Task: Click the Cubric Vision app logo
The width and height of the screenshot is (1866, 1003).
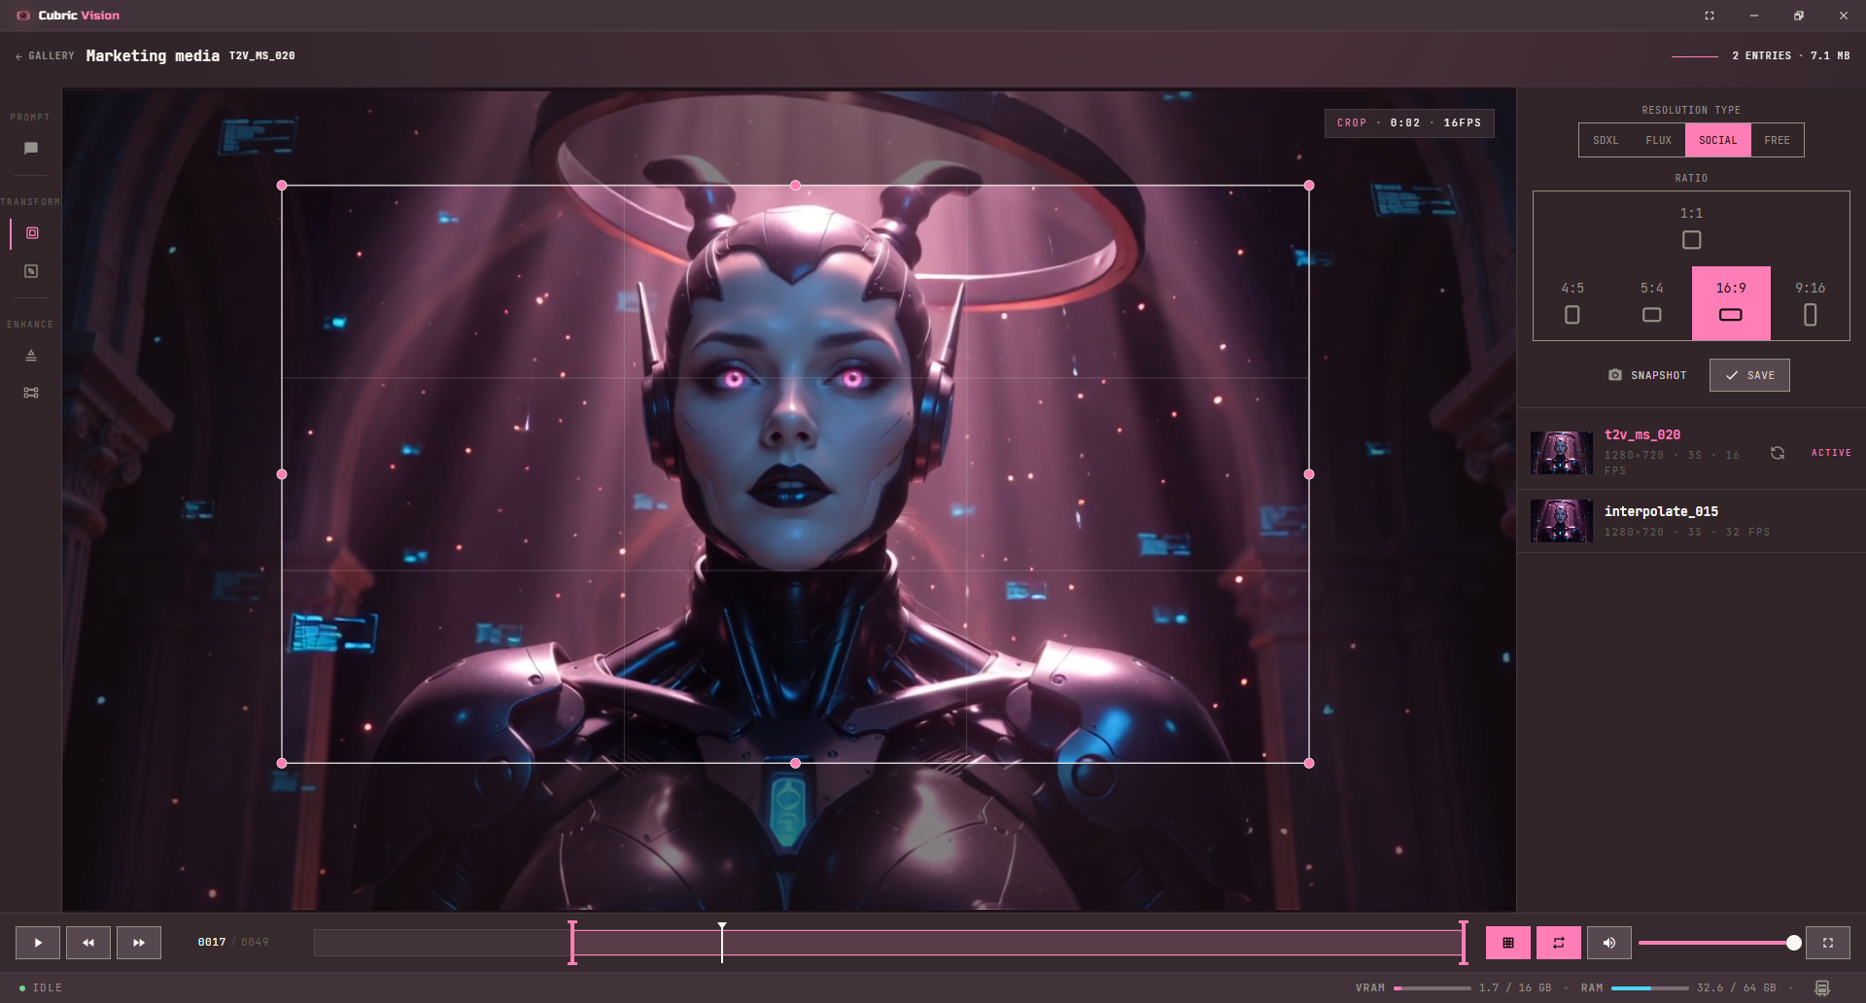Action: pos(23,16)
